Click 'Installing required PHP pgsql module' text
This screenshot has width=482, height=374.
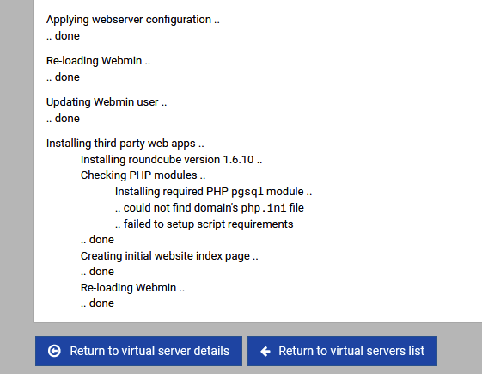click(213, 192)
